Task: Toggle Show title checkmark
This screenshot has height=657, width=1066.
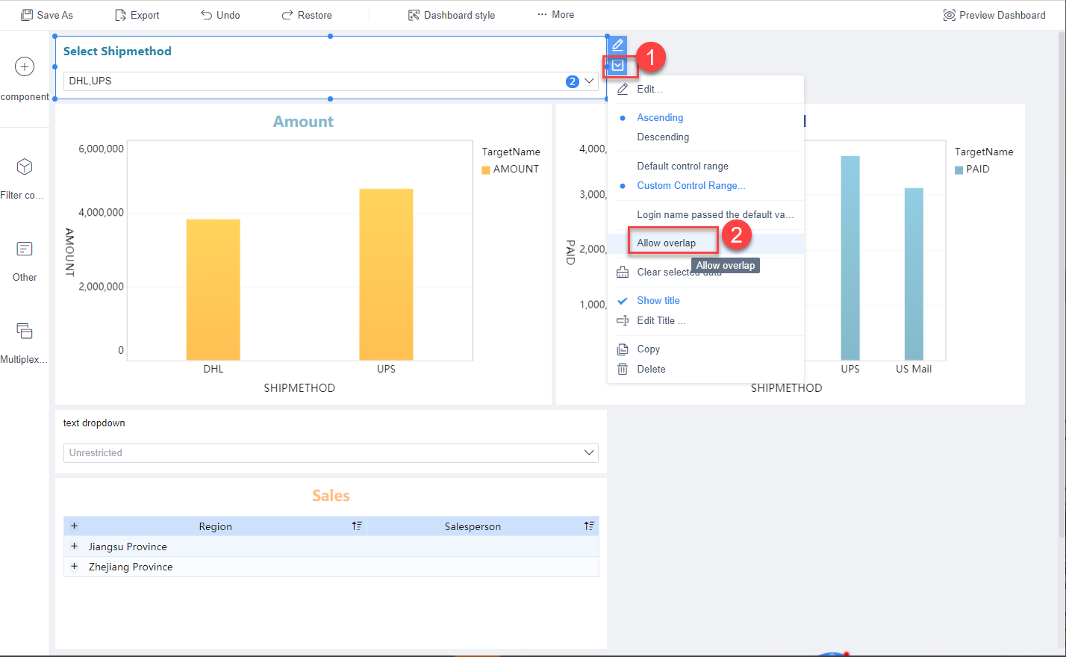Action: 622,300
